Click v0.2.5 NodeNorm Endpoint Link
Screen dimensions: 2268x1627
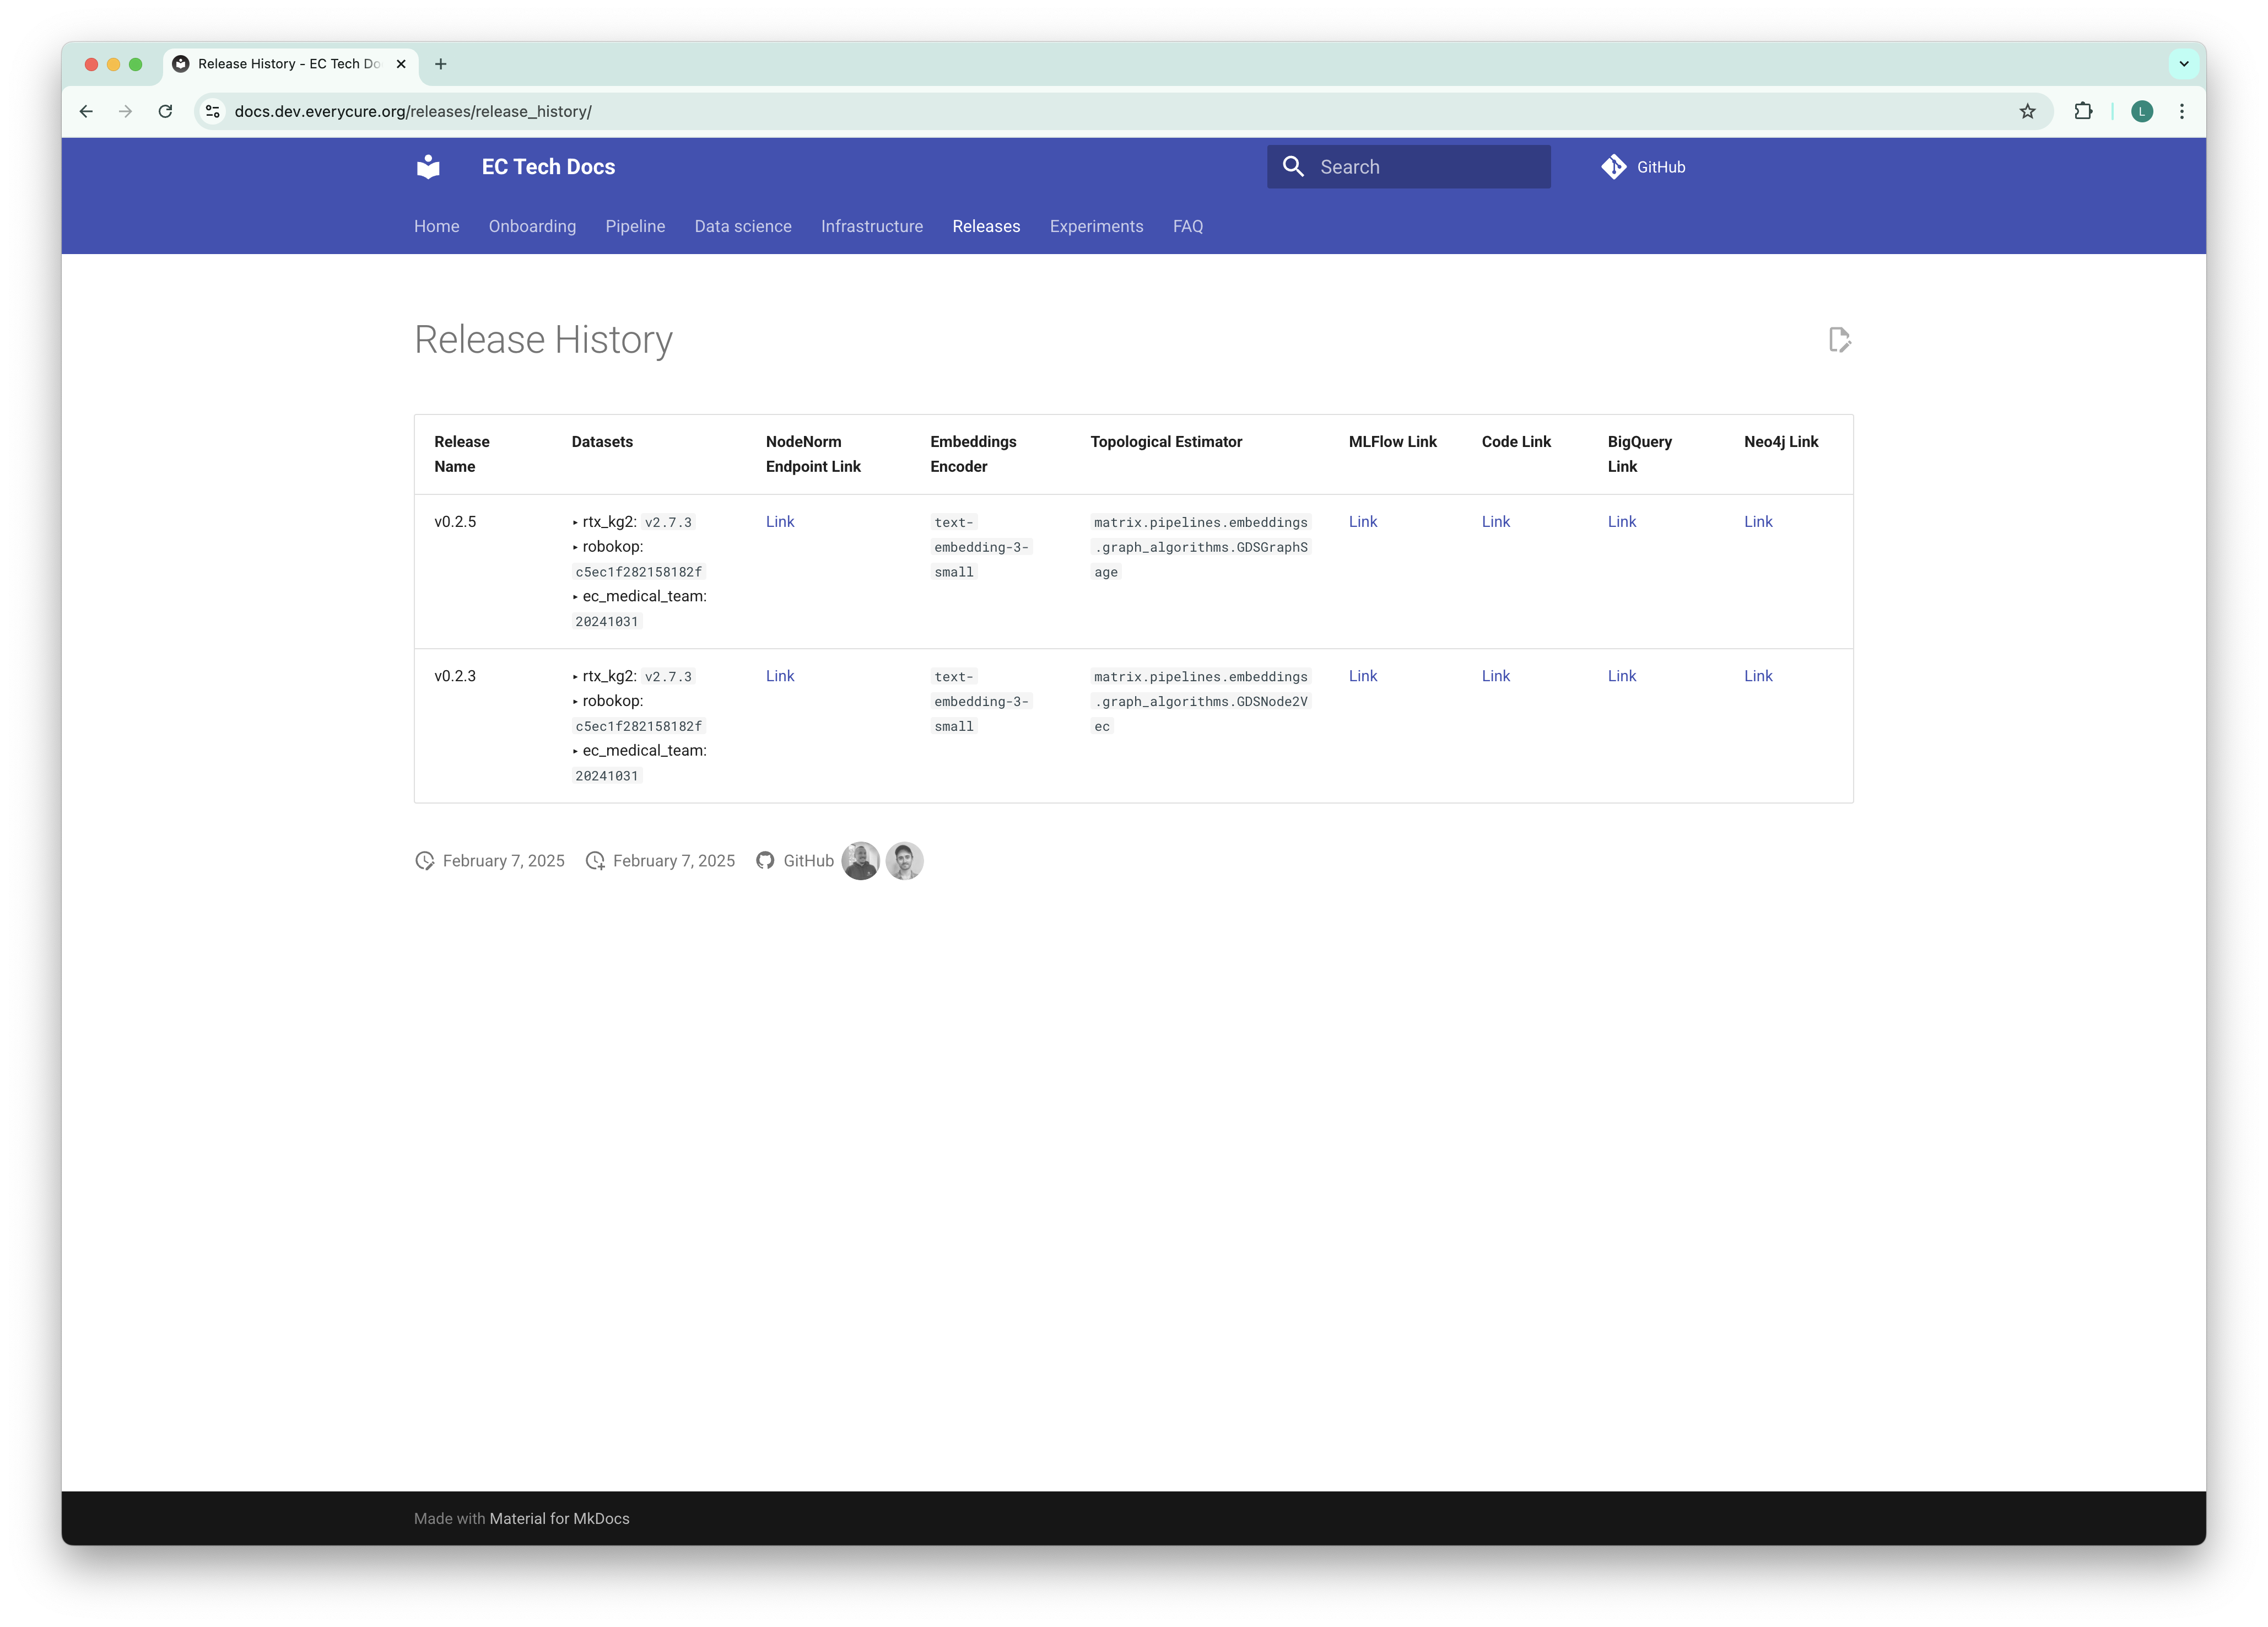tap(779, 522)
